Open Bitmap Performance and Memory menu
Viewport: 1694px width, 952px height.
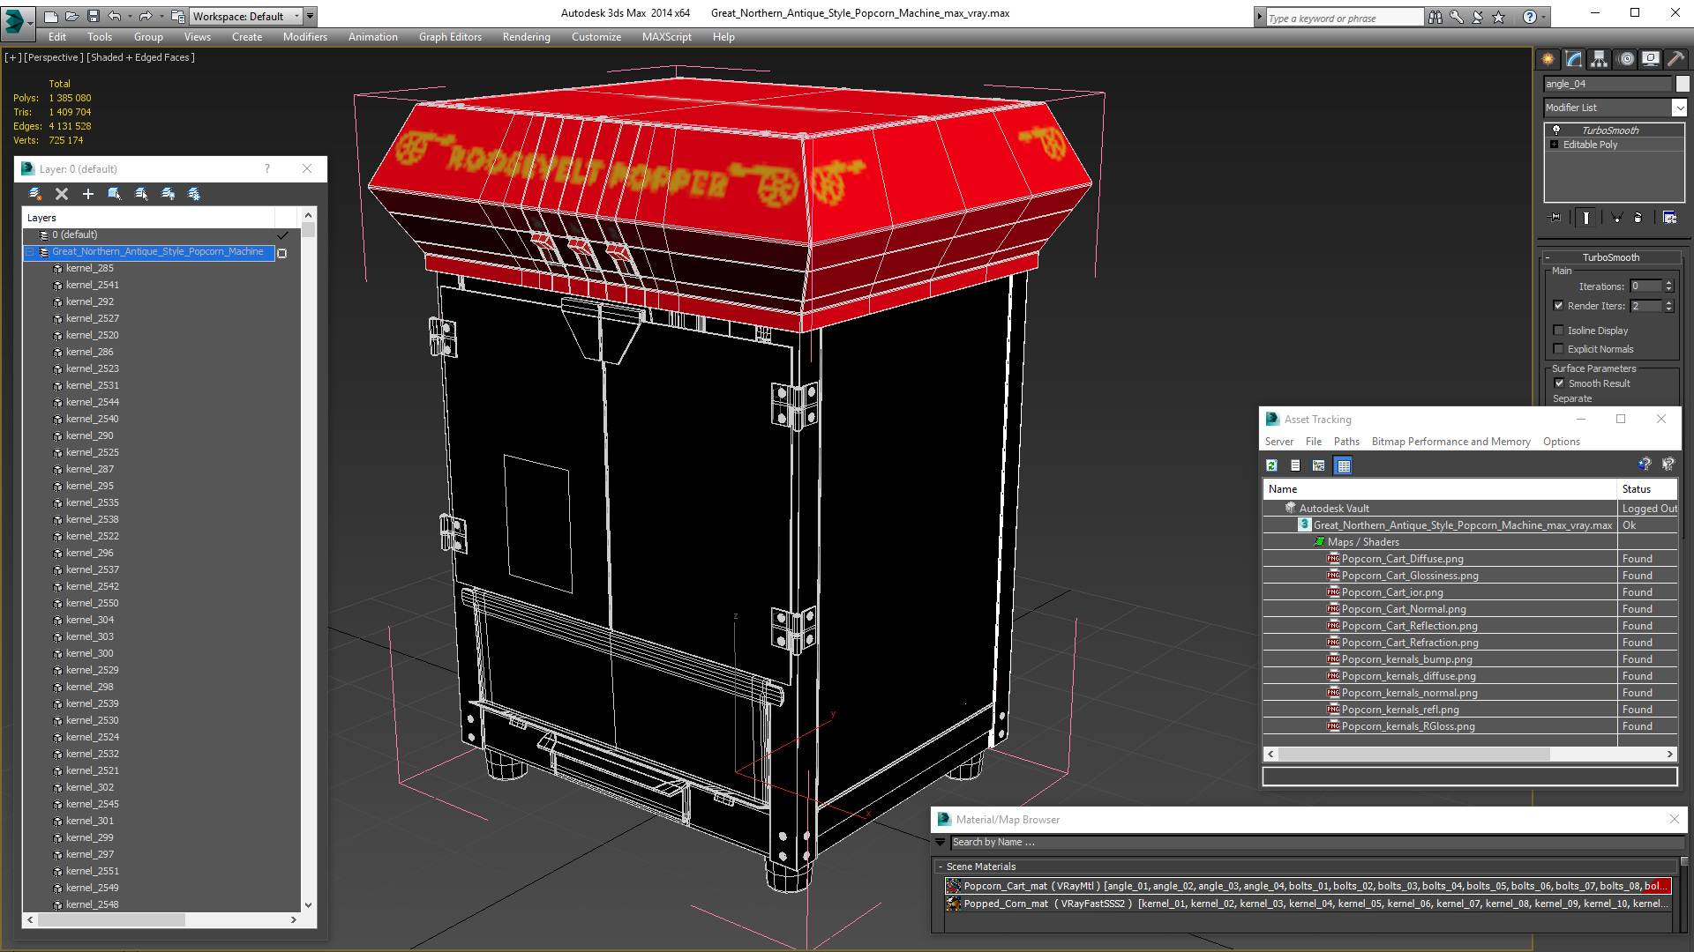(1450, 442)
